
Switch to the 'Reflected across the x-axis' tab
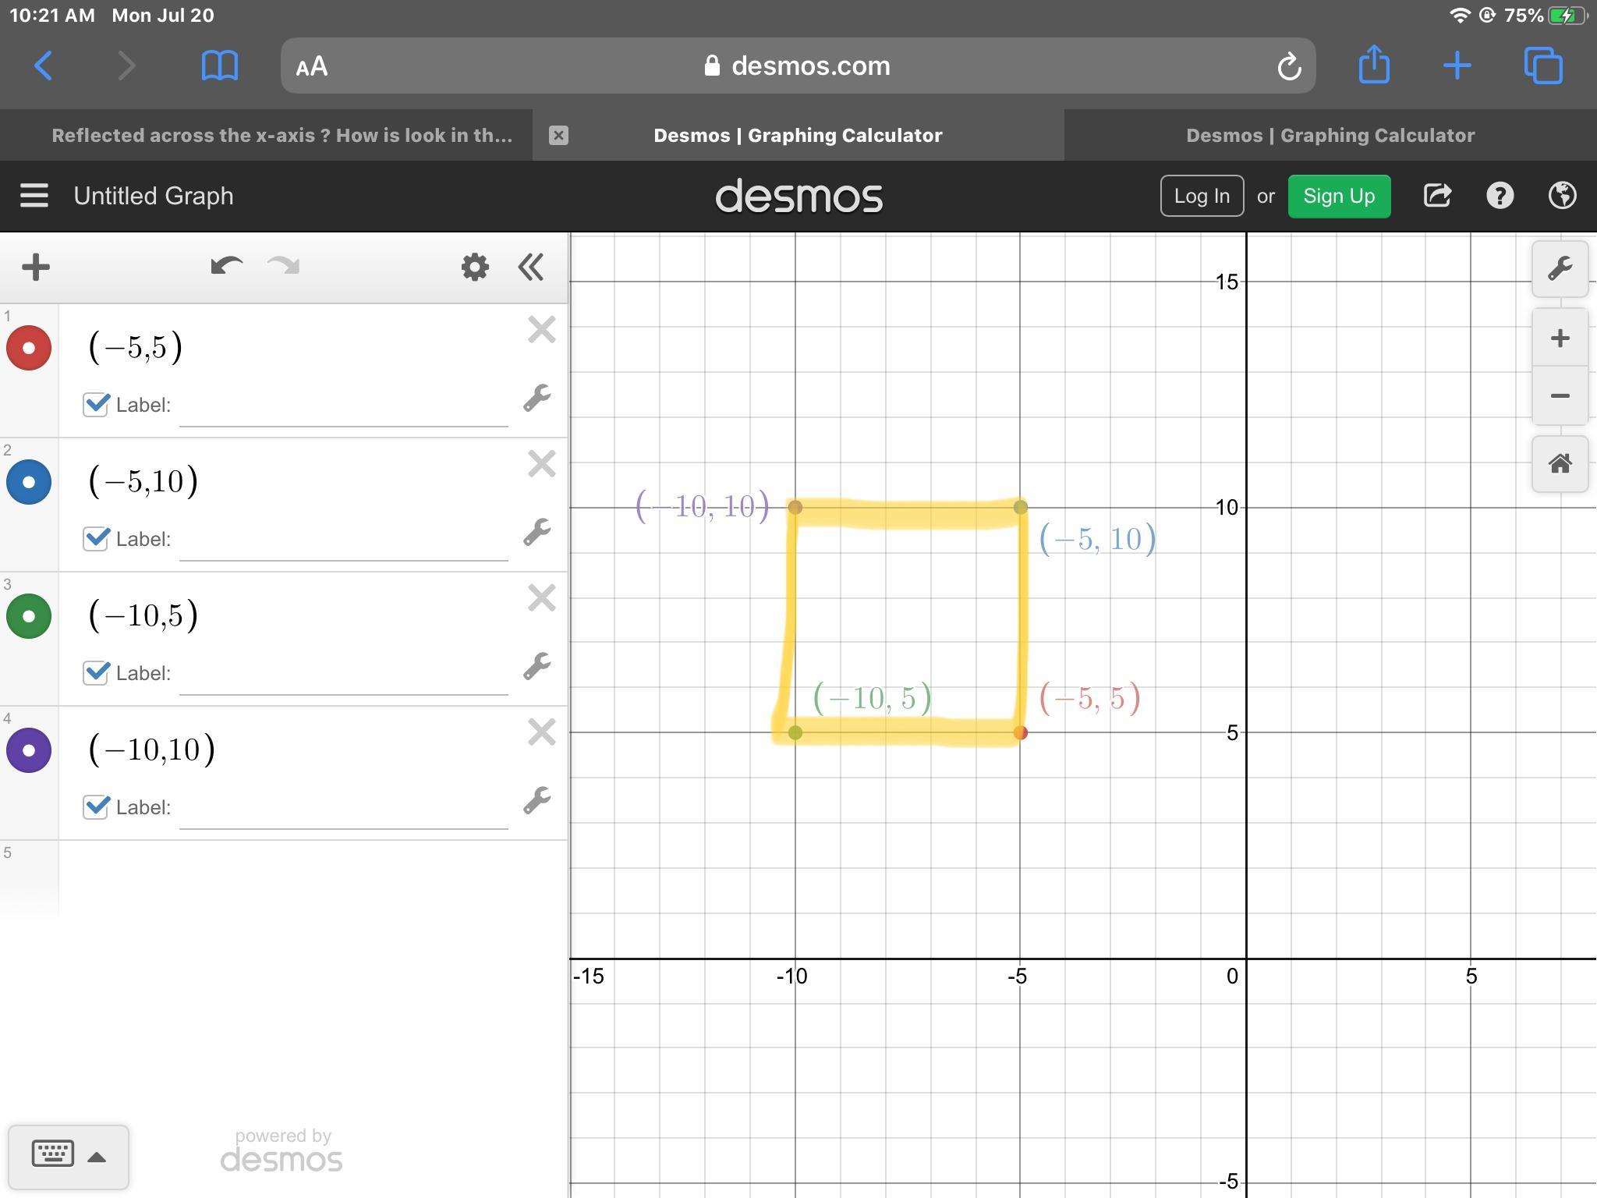pyautogui.click(x=282, y=136)
